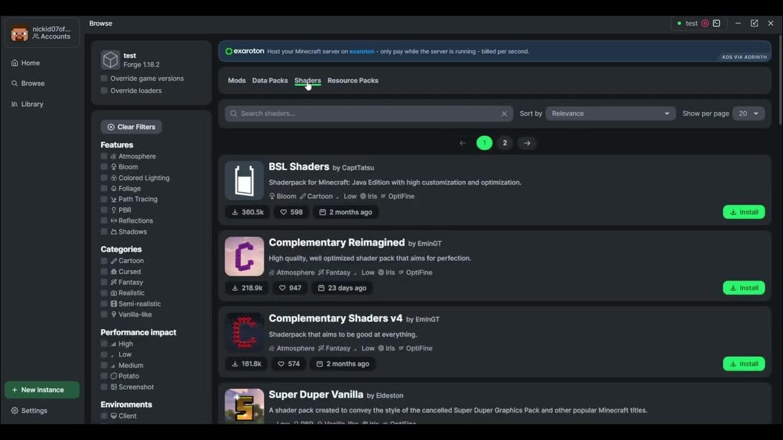The height and width of the screenshot is (440, 783).
Task: Install BSL Shaders
Action: (x=744, y=212)
